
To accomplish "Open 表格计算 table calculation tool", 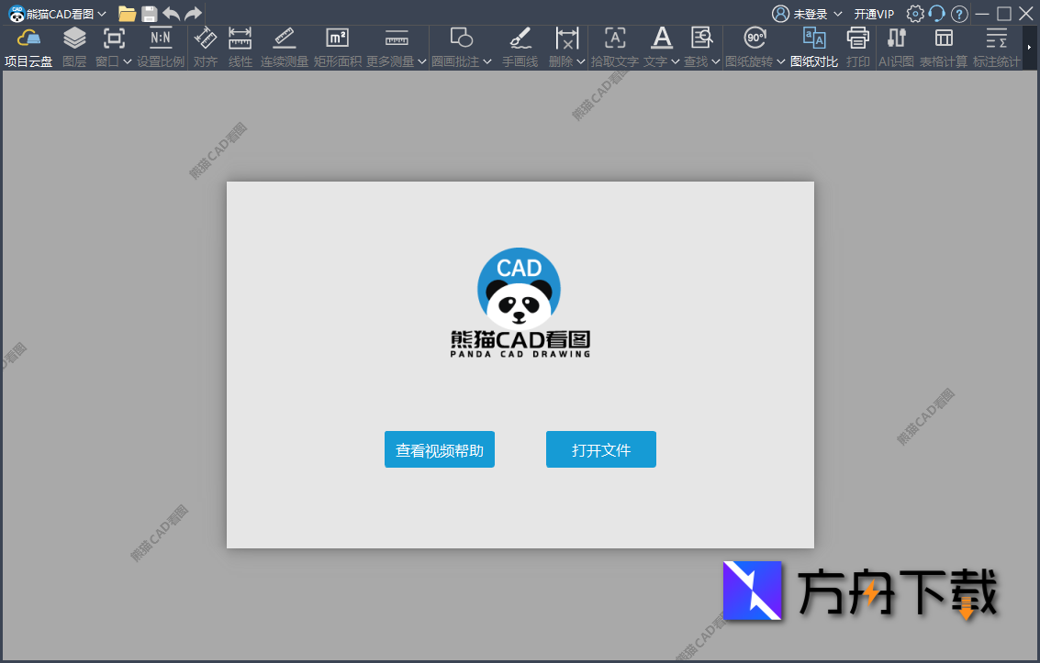I will [x=943, y=46].
